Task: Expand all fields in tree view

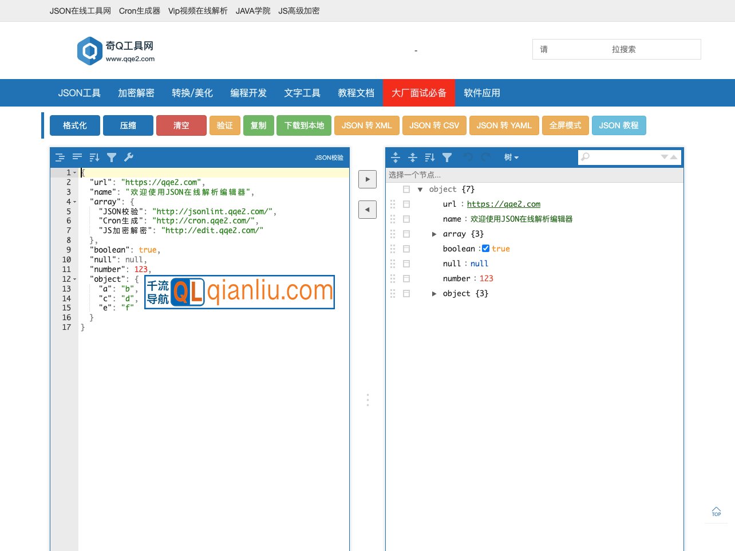Action: click(x=396, y=158)
